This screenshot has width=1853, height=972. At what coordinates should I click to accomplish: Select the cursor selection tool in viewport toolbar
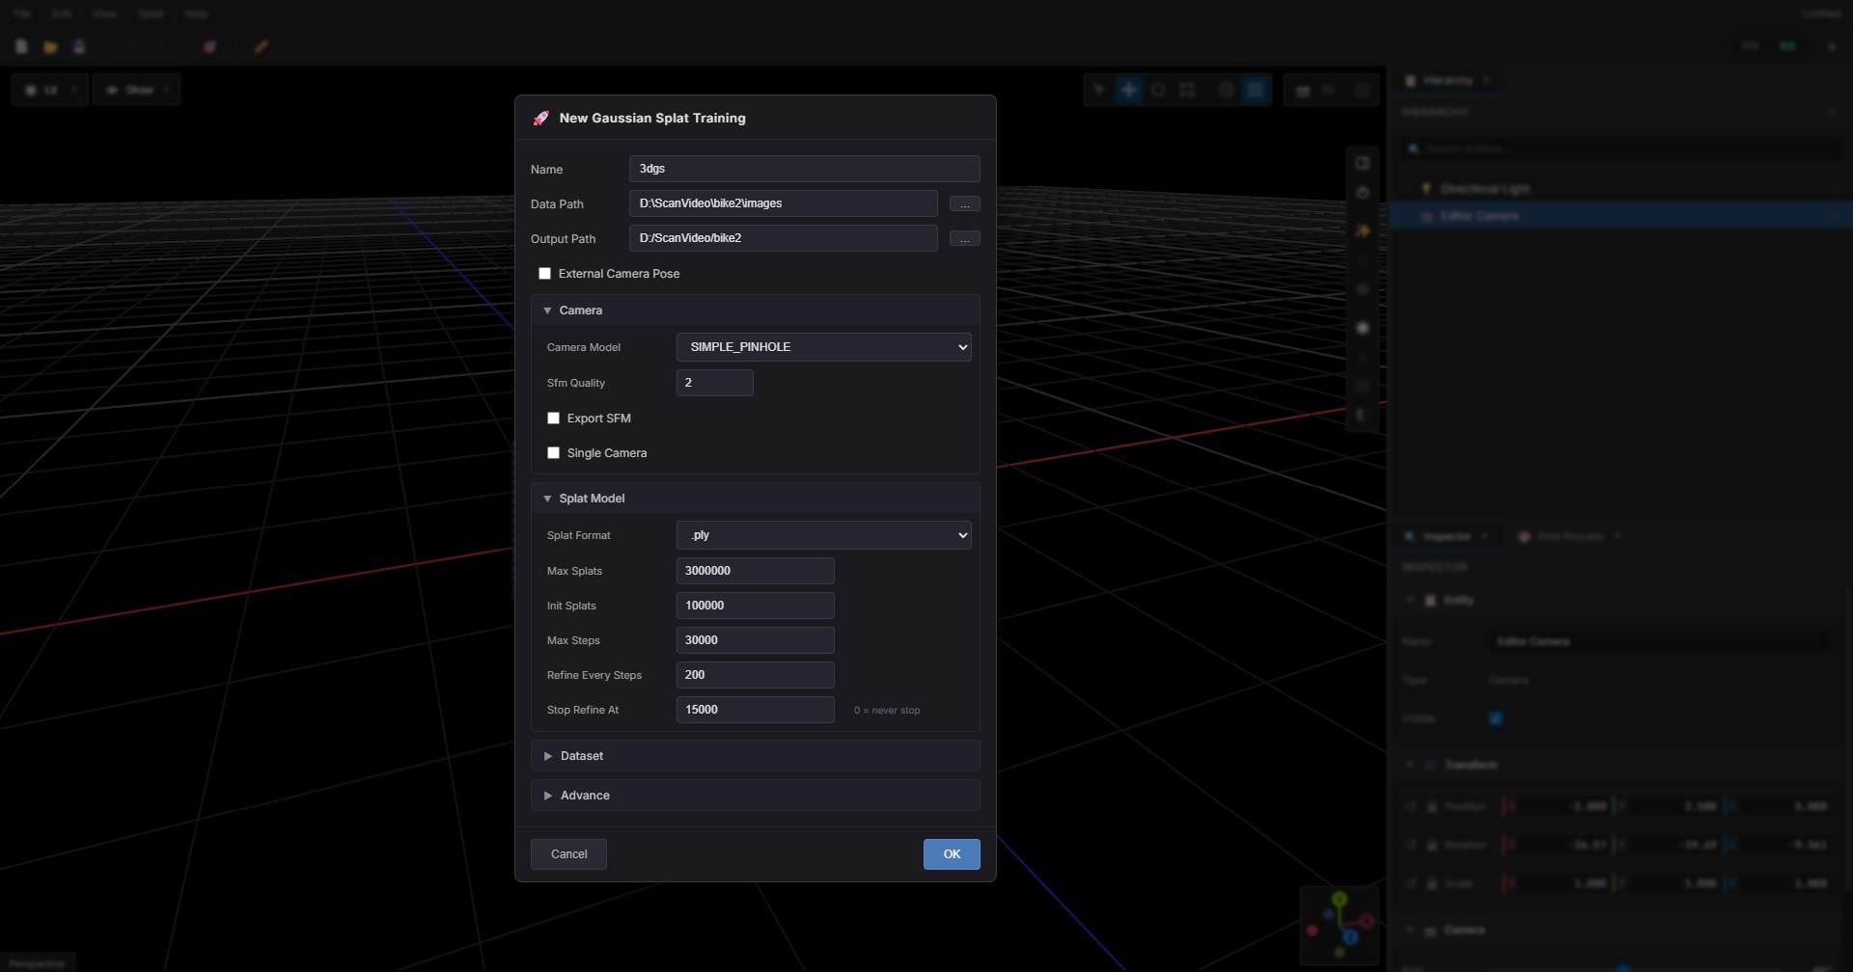pyautogui.click(x=1099, y=90)
